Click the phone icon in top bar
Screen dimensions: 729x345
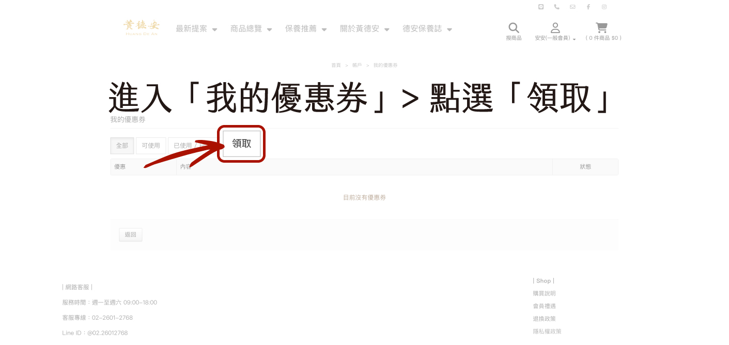click(x=556, y=7)
